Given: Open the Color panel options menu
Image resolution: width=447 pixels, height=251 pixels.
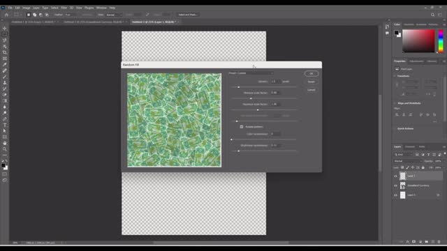Looking at the screenshot, I should point(444,24).
